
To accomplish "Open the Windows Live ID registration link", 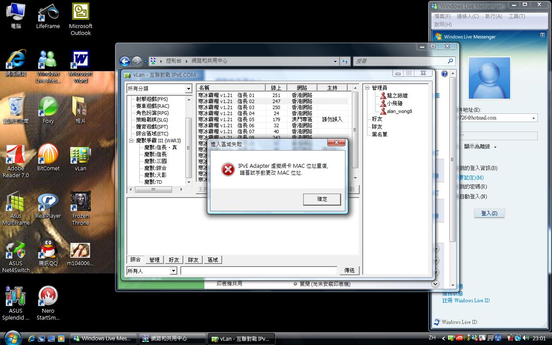I will pyautogui.click(x=466, y=301).
